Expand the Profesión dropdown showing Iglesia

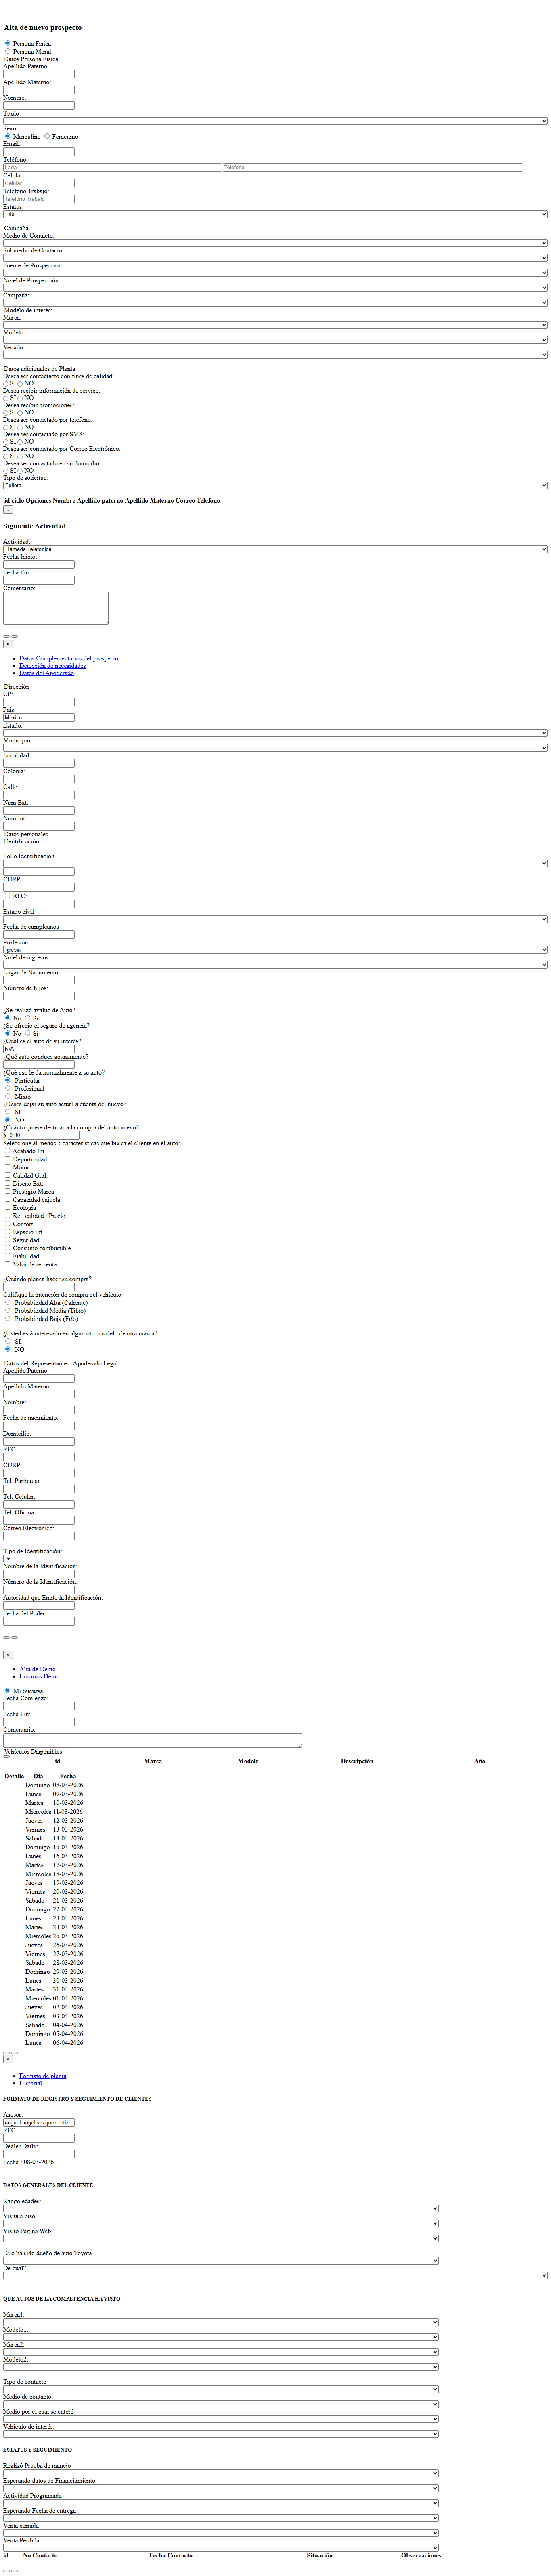(275, 950)
